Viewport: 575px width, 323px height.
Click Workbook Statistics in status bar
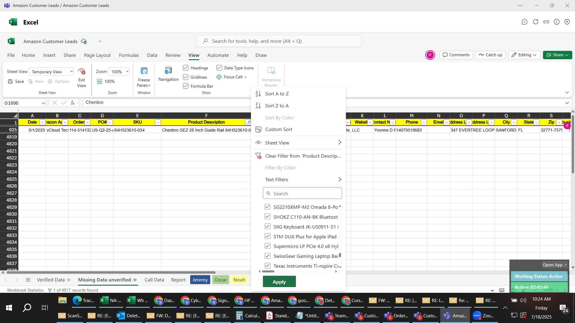click(25, 290)
